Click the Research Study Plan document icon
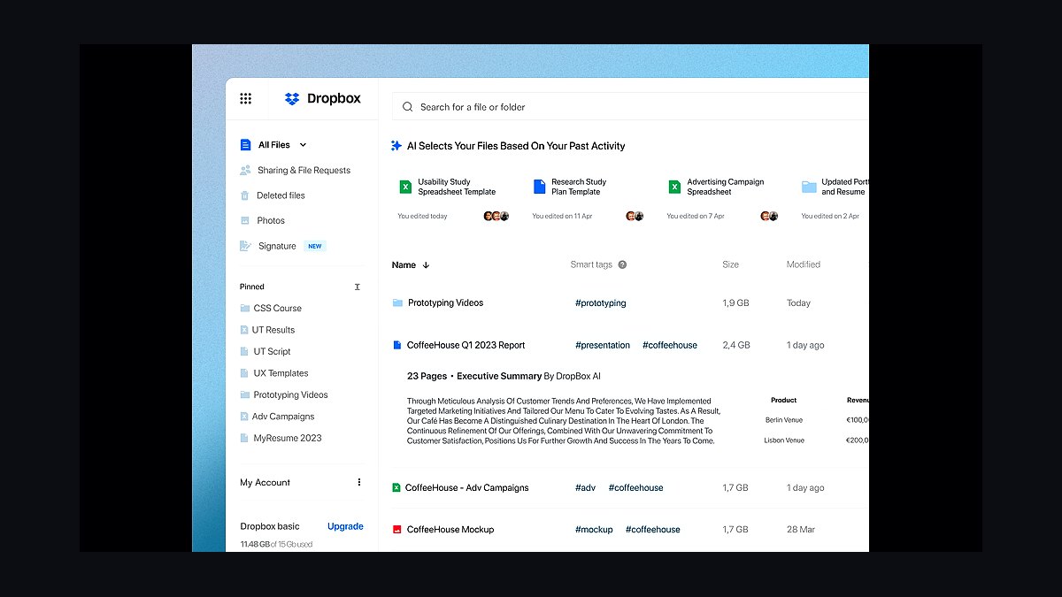 tap(540, 187)
